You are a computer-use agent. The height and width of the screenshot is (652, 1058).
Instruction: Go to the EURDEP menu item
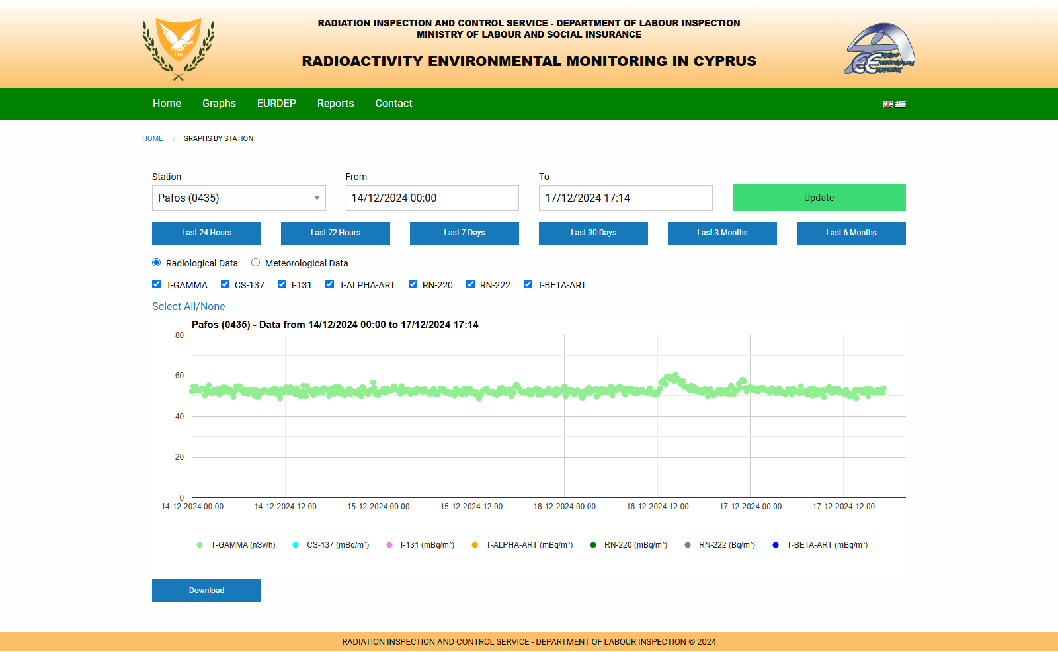tap(276, 104)
